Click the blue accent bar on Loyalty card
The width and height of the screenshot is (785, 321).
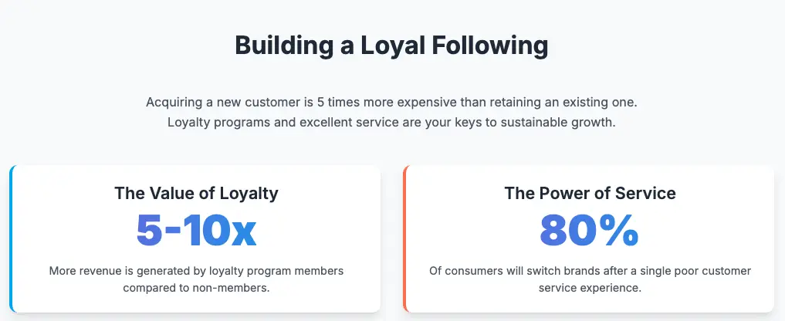coord(11,239)
